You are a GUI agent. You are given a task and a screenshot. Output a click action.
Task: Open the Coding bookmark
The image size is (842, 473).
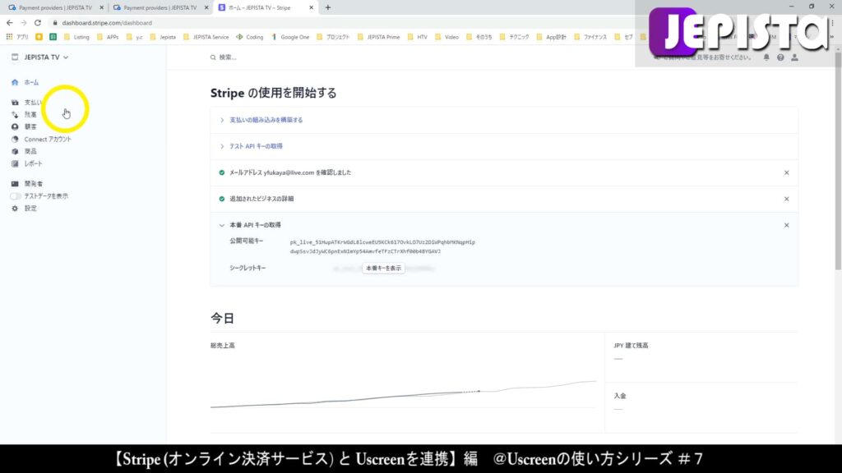[x=250, y=37]
